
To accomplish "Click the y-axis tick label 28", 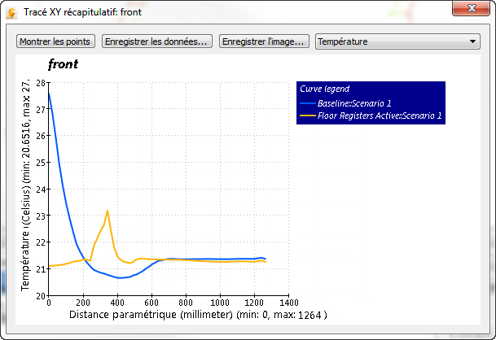I will click(x=41, y=83).
